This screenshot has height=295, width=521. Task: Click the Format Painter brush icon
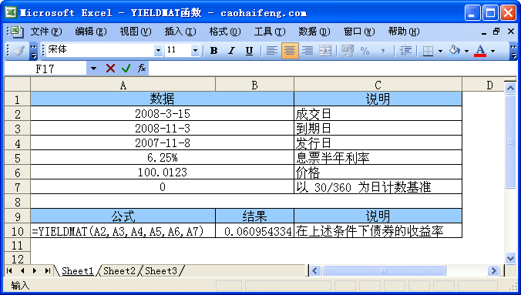pos(18,51)
